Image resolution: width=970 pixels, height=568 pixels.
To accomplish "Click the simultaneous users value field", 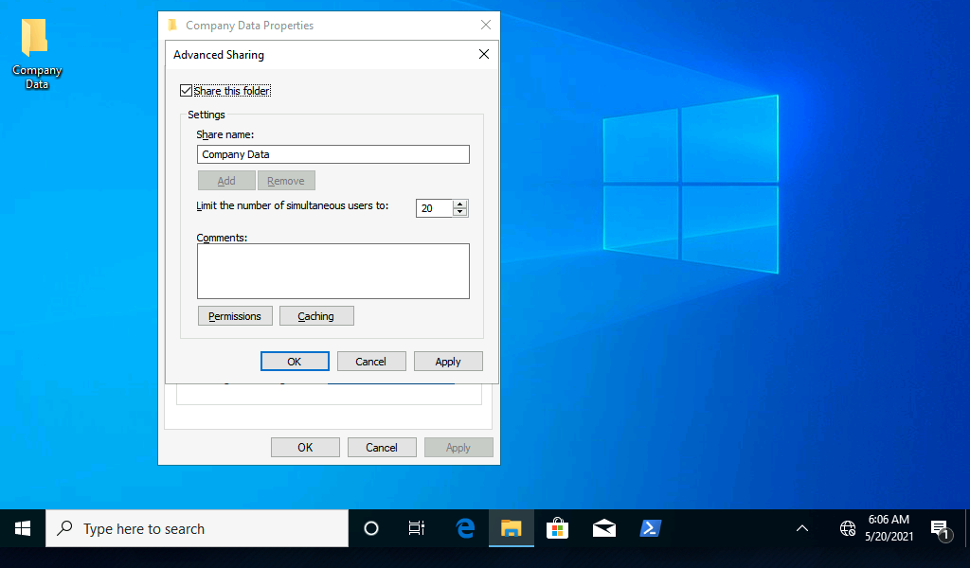I will pos(434,208).
